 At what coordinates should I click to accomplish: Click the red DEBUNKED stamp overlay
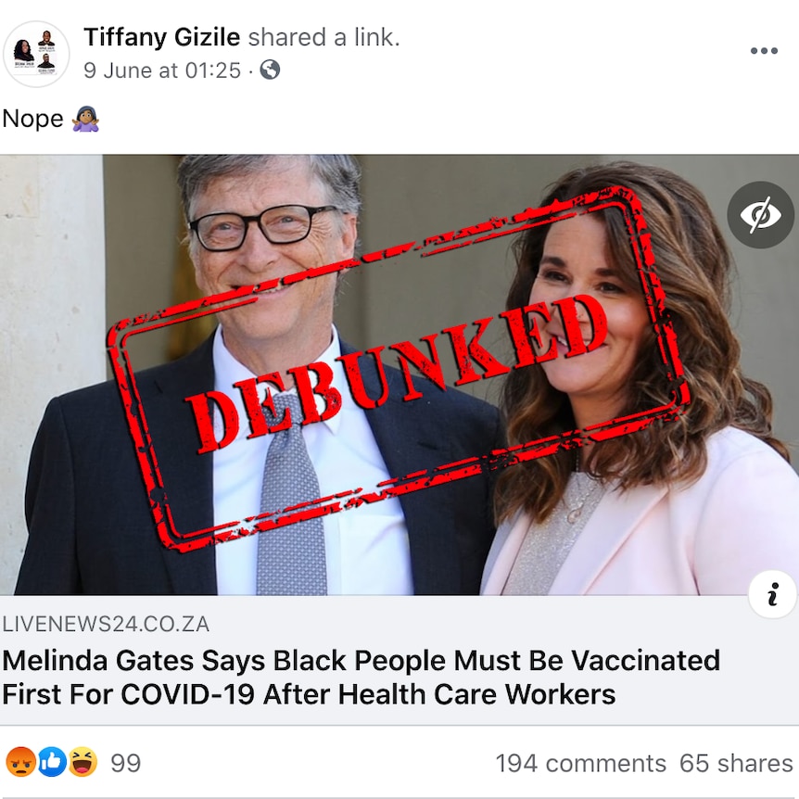(398, 369)
